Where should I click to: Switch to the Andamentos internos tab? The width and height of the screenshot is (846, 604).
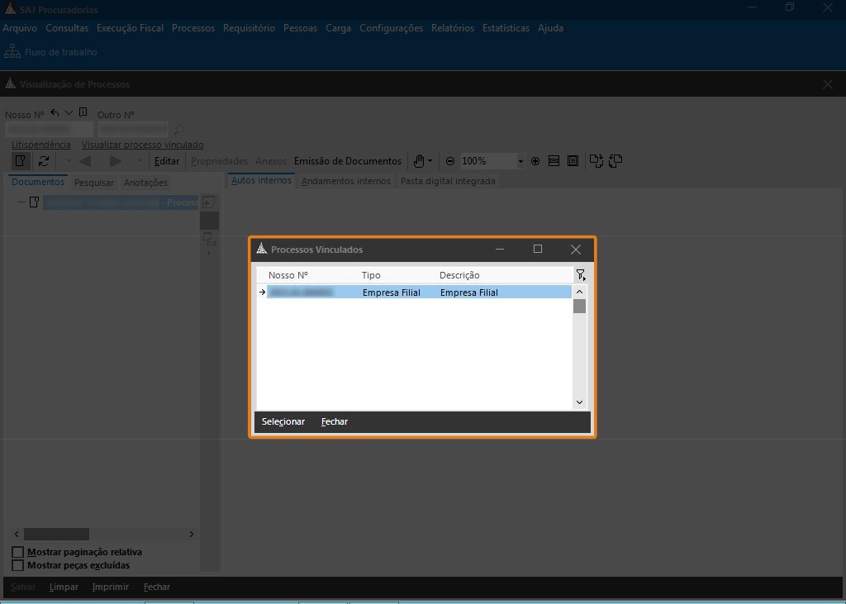pos(345,181)
